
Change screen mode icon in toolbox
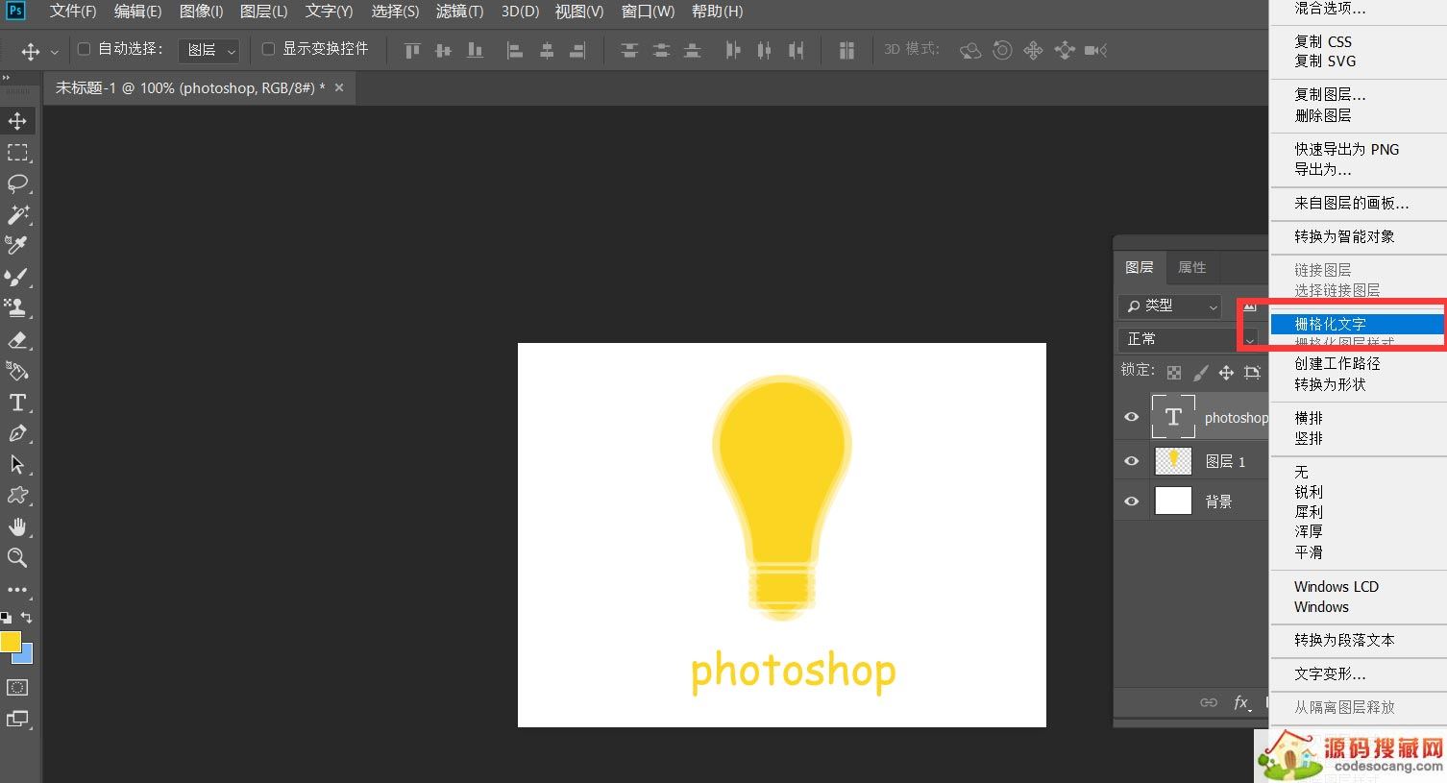(x=17, y=719)
